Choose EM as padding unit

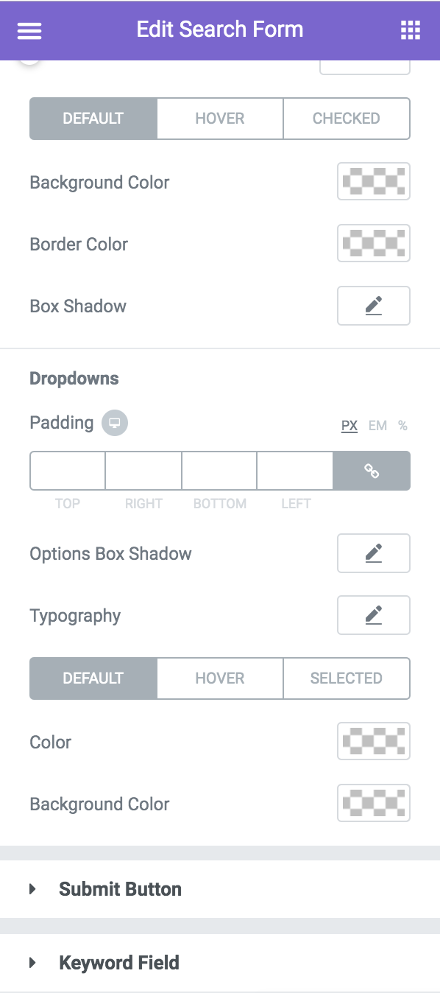click(377, 426)
